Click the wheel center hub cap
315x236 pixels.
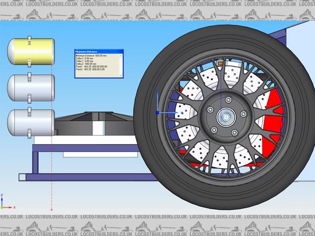(227, 118)
